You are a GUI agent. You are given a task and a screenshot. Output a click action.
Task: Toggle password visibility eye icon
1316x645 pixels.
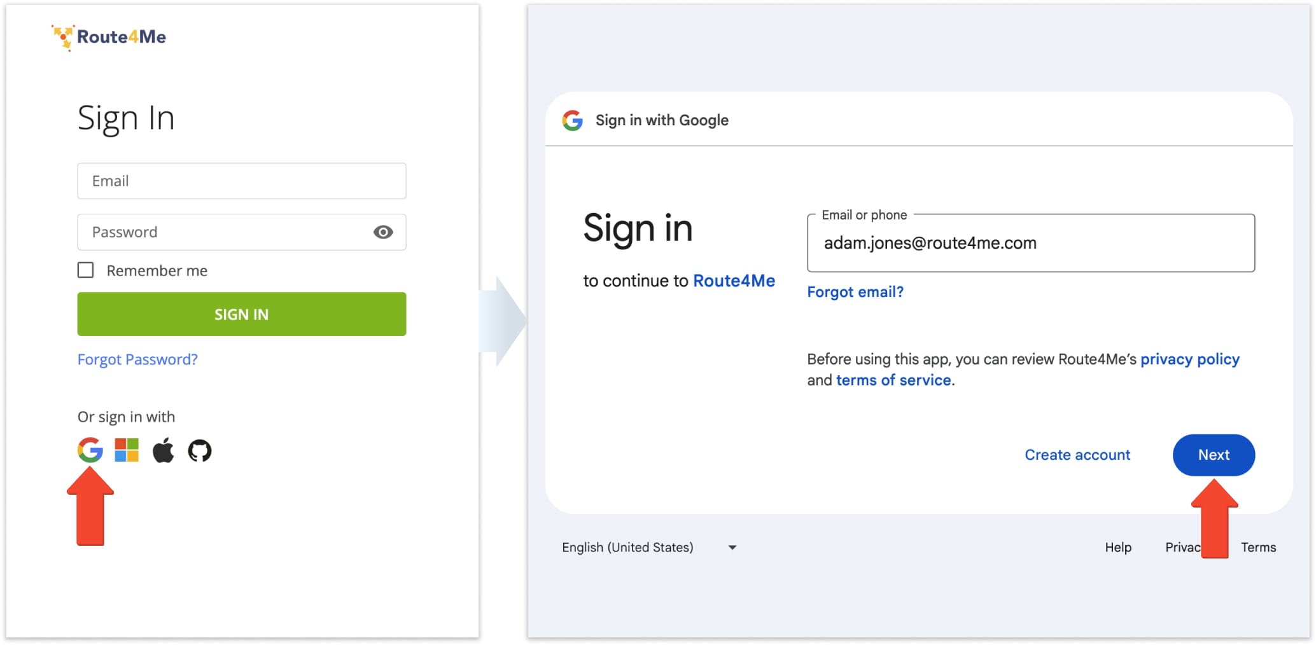coord(382,232)
